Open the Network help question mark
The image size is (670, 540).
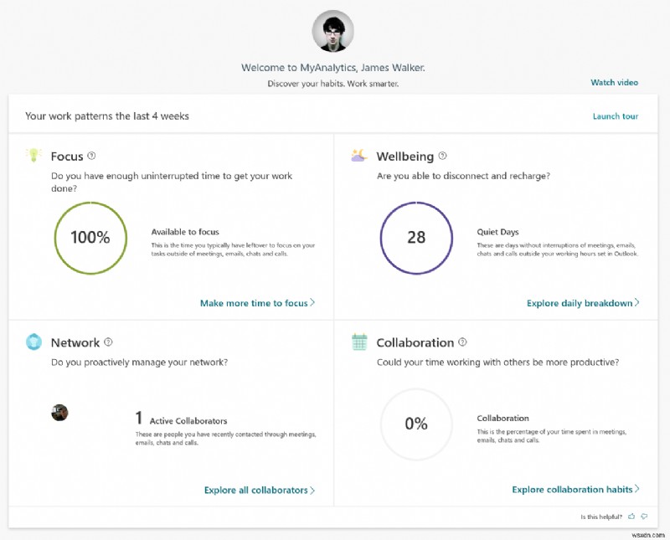(109, 342)
